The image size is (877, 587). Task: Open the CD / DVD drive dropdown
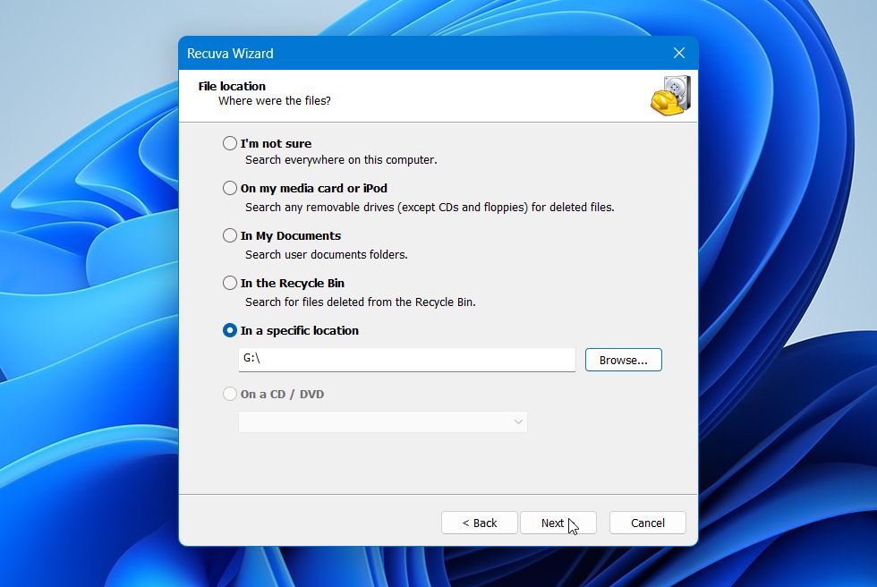click(382, 421)
